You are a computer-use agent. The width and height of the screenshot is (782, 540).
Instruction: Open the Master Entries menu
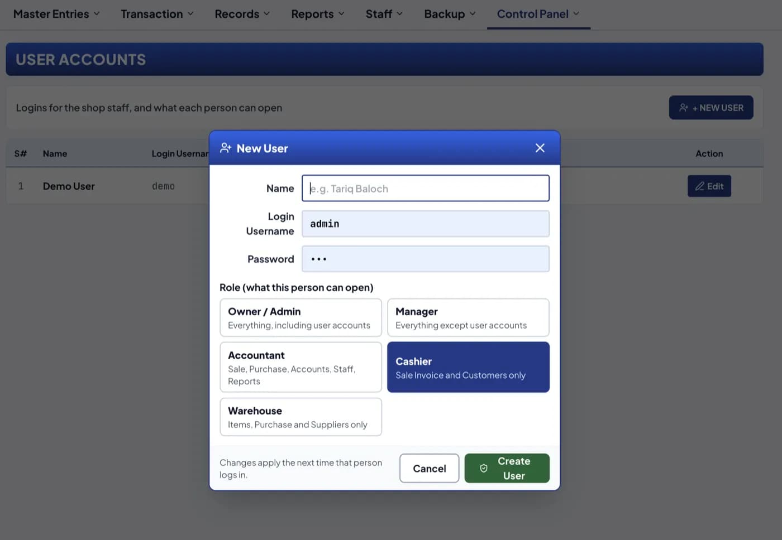pyautogui.click(x=56, y=14)
